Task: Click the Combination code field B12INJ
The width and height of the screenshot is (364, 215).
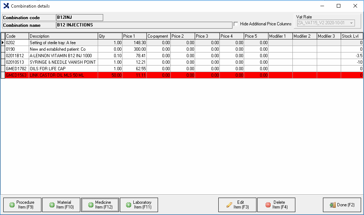Action: point(80,18)
